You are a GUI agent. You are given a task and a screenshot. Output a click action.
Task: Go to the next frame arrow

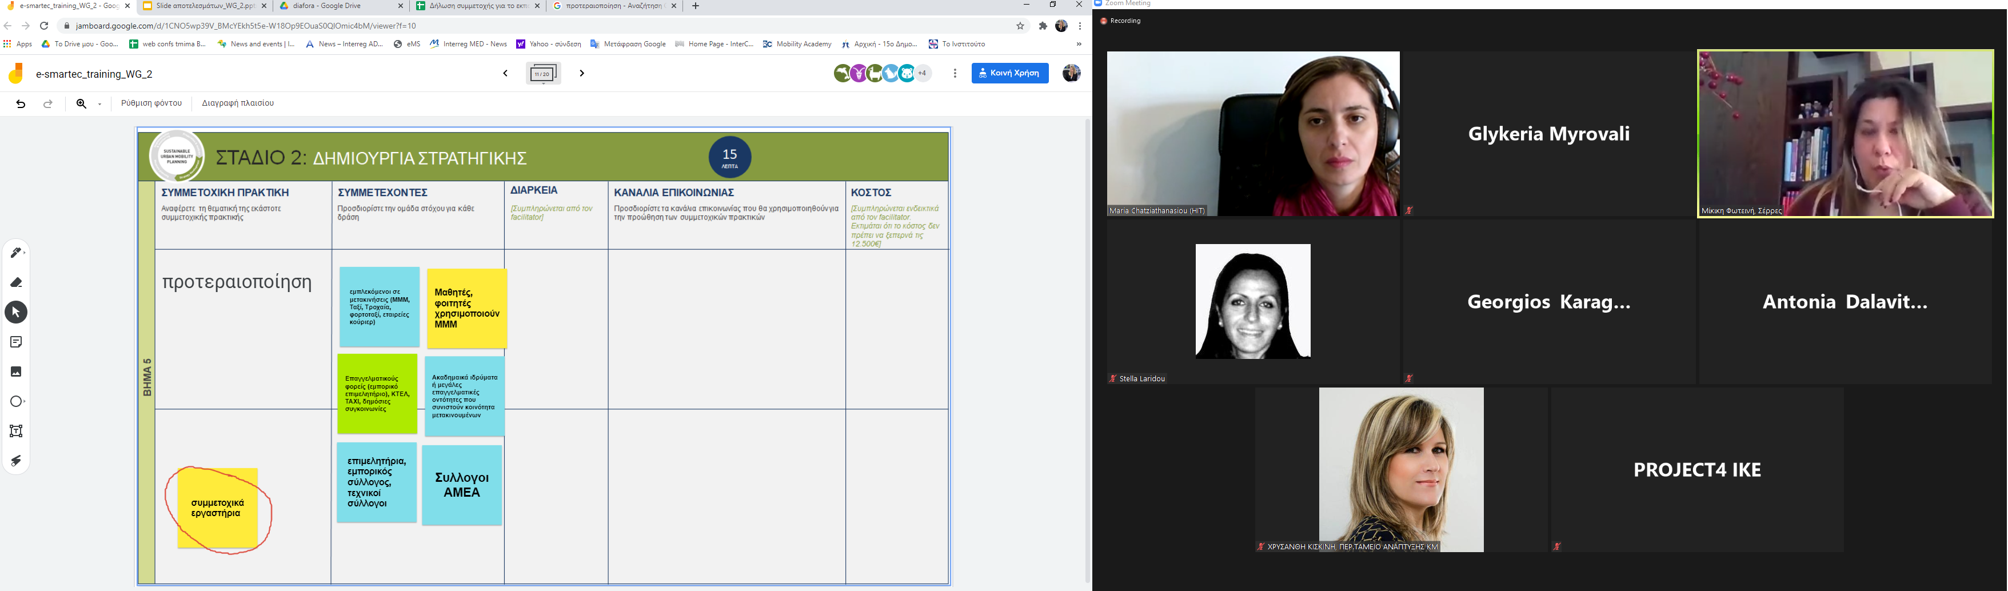(581, 73)
